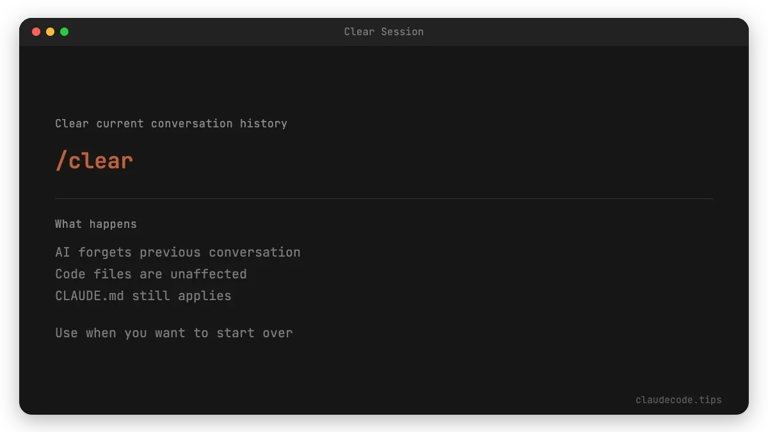Click the words "start over"
This screenshot has height=432, width=768.
click(254, 333)
